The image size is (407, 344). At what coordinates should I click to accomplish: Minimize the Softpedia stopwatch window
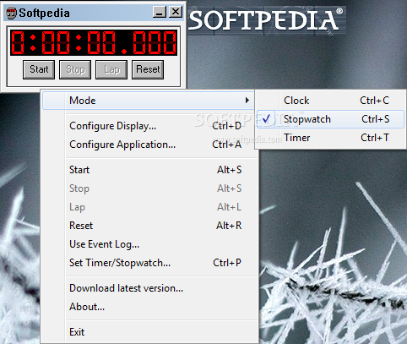click(160, 12)
